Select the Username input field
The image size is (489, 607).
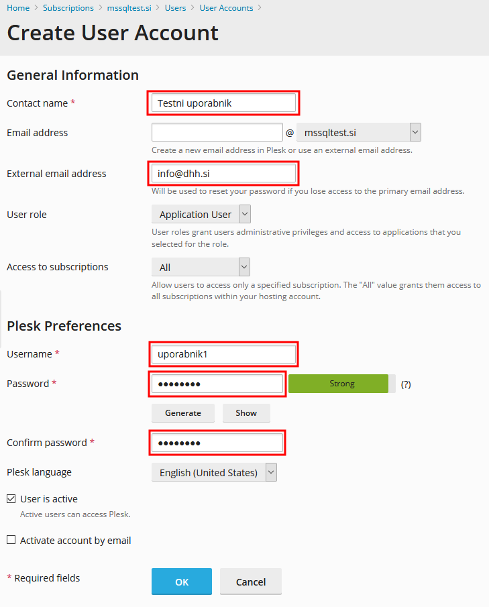(223, 353)
